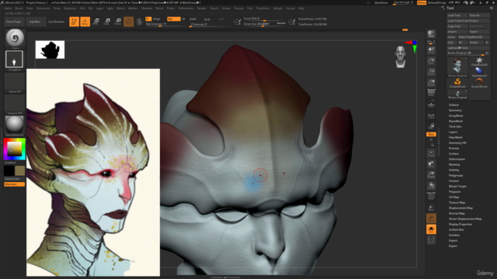Viewport: 497px width, 279px height.
Task: Click the Xpose icon below Solo
Action: (x=431, y=240)
